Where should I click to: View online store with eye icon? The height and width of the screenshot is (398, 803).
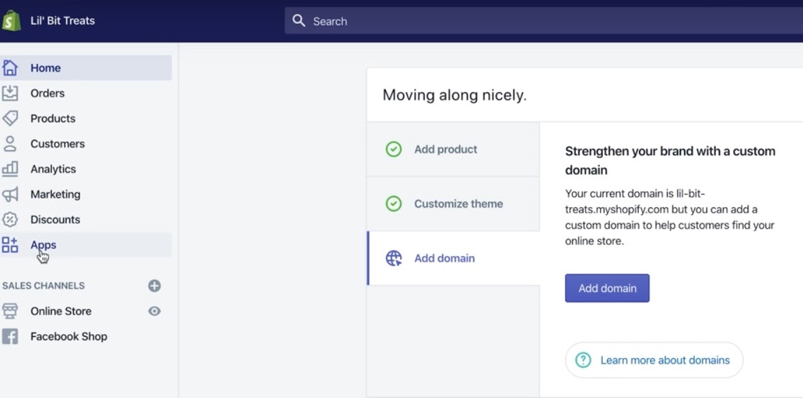[x=154, y=311]
